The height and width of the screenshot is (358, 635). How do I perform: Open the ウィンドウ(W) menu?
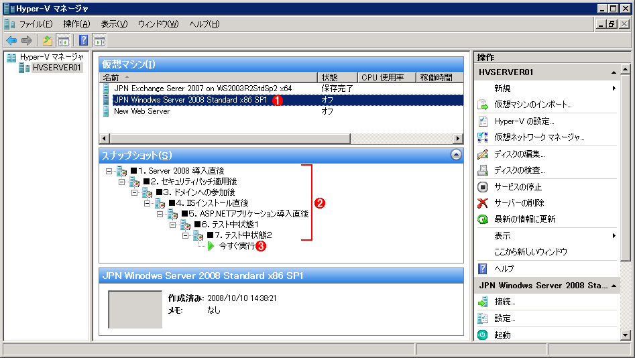158,24
